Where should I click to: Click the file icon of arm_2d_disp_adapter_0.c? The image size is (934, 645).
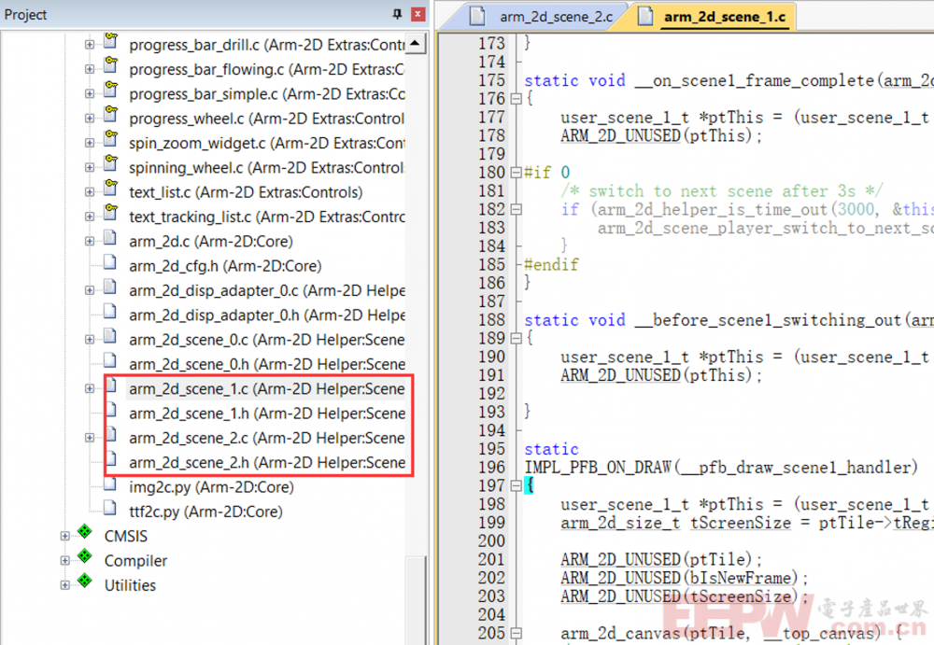tap(110, 287)
